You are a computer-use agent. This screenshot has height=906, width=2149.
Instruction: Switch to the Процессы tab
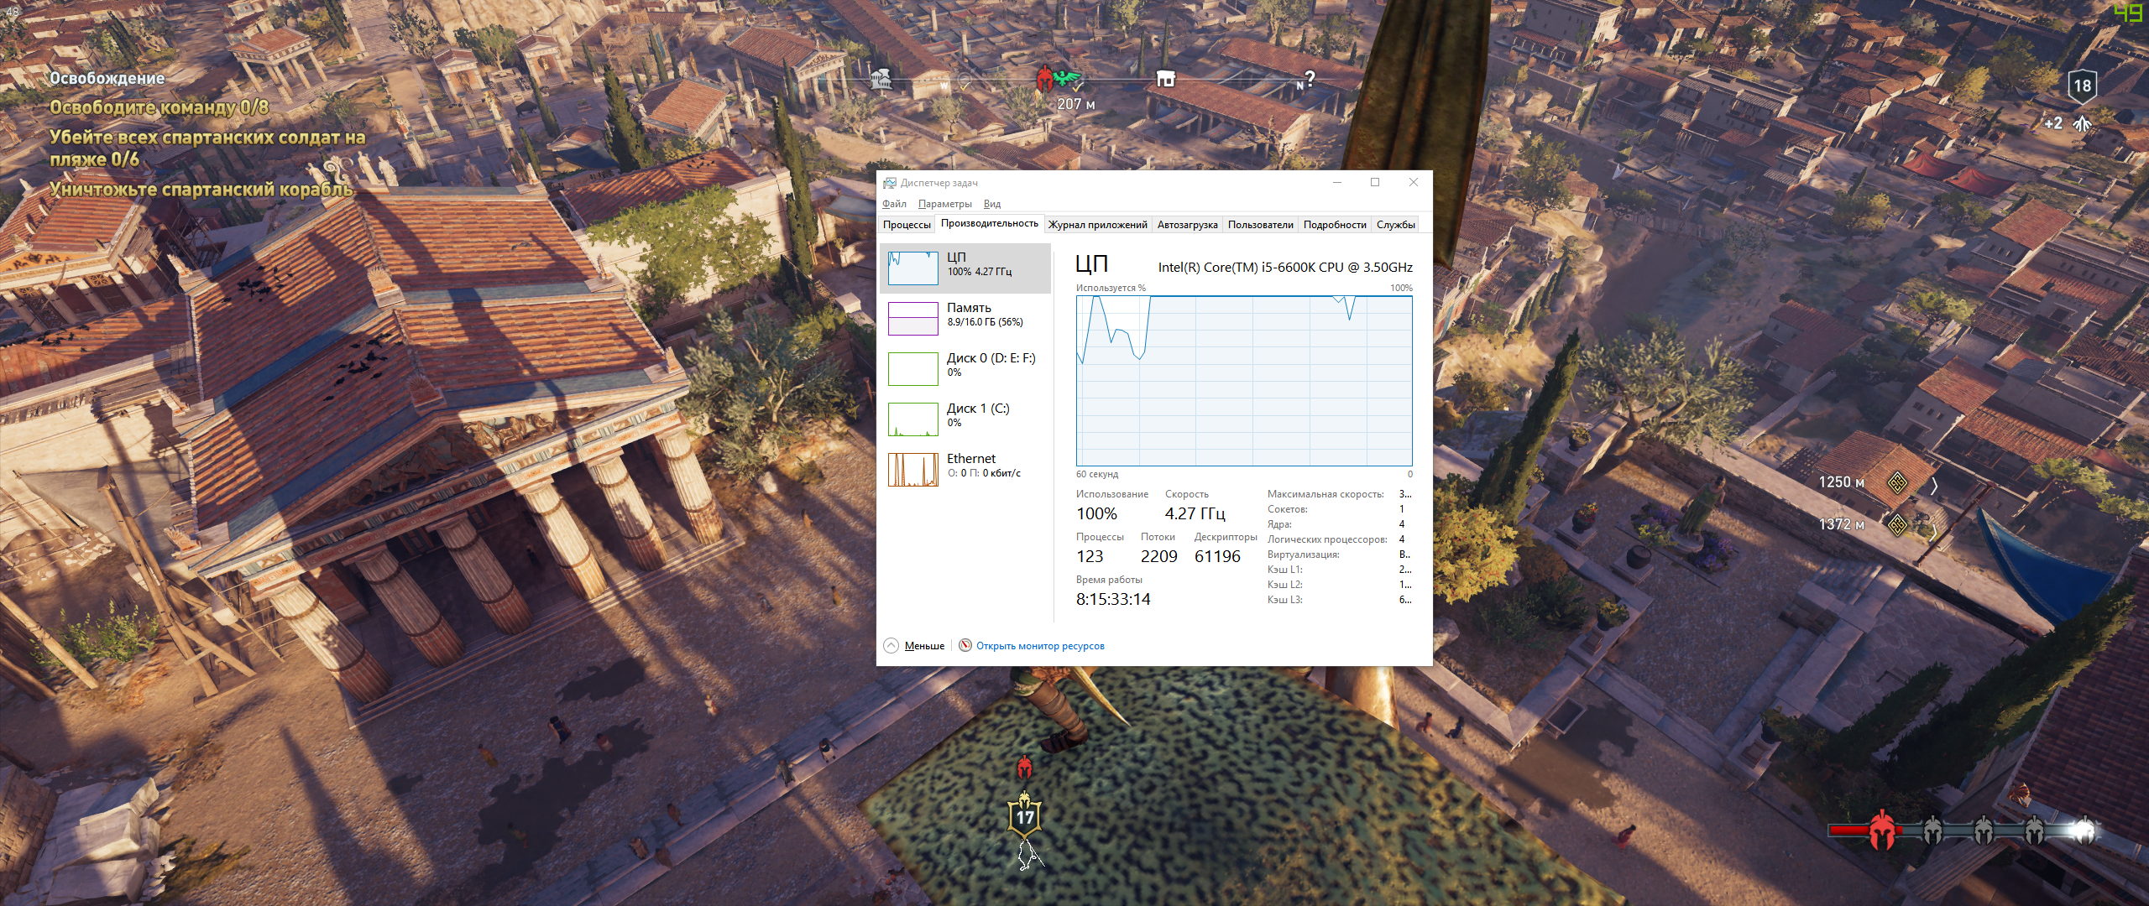pos(907,225)
